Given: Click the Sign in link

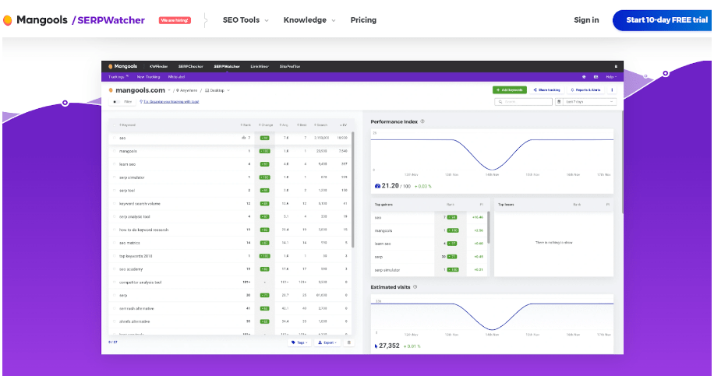Looking at the screenshot, I should coord(586,20).
